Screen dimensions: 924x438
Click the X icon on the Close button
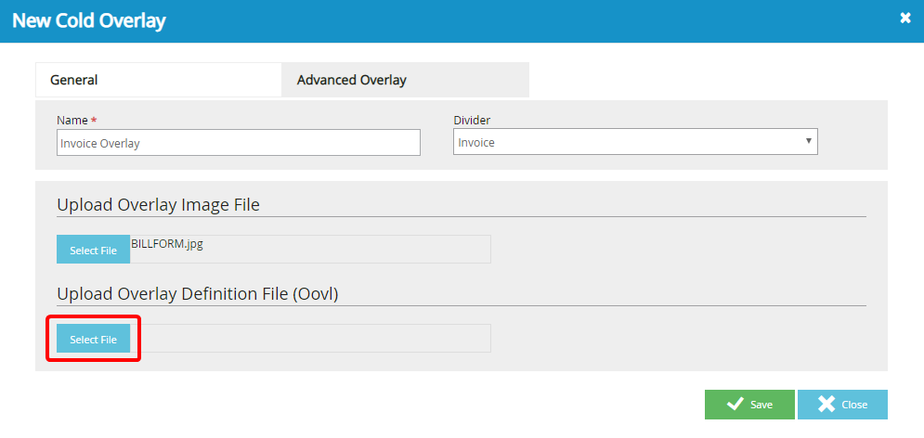tap(826, 405)
